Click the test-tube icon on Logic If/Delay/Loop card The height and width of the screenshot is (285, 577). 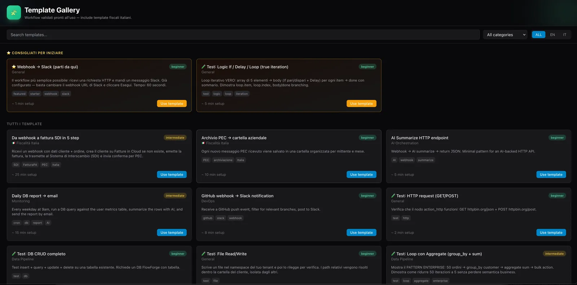point(203,67)
